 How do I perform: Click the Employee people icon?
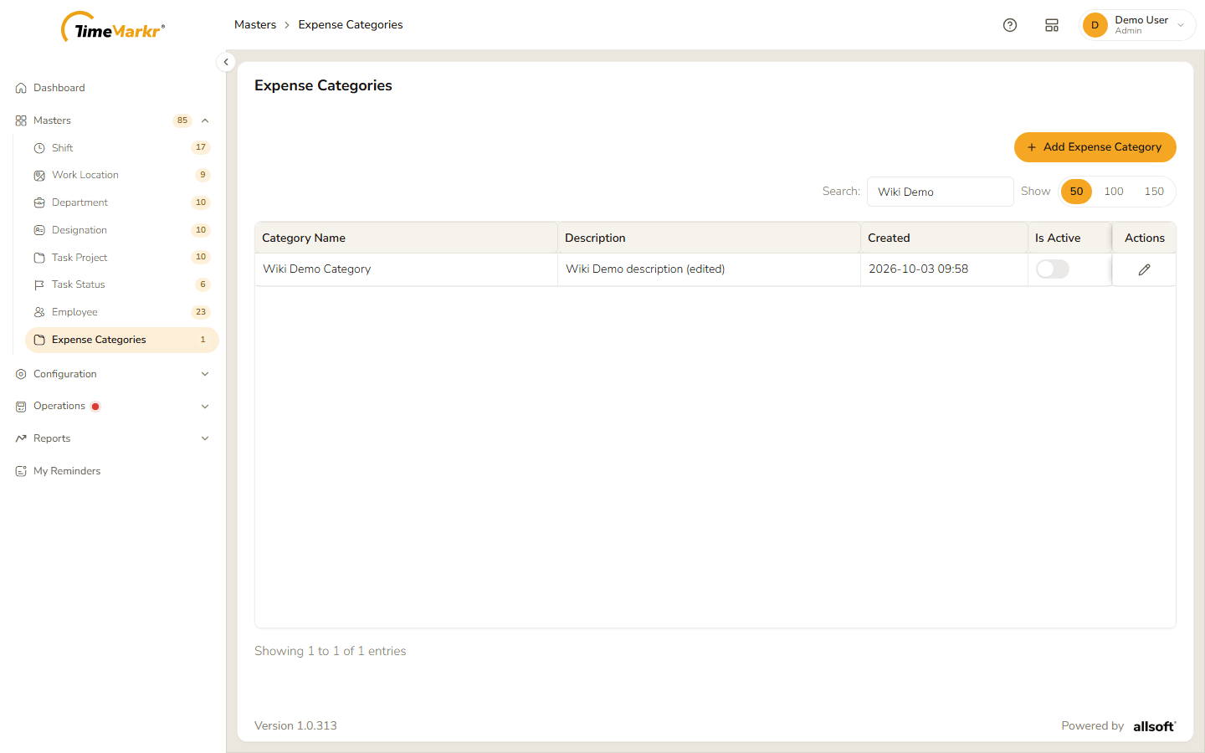tap(39, 312)
